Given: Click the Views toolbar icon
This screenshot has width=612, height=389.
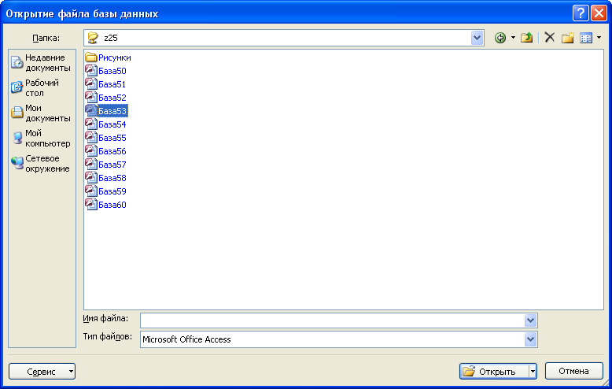Looking at the screenshot, I should click(586, 38).
